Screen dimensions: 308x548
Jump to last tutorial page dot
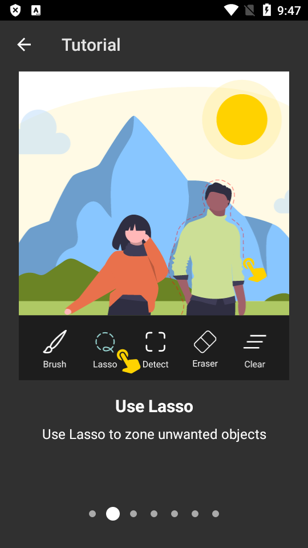coord(216,514)
